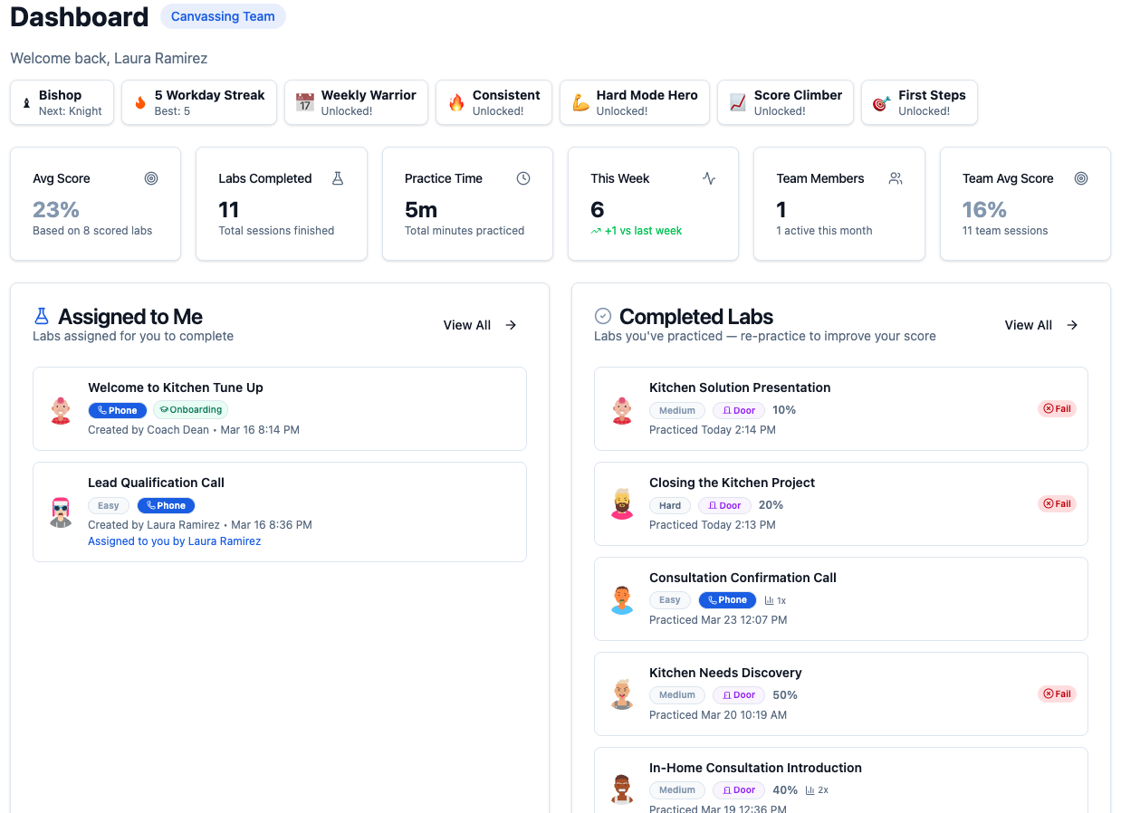Screen dimensions: 1121x813
Task: Click the flame icon on 5 Workday Streak
Action: [x=140, y=102]
